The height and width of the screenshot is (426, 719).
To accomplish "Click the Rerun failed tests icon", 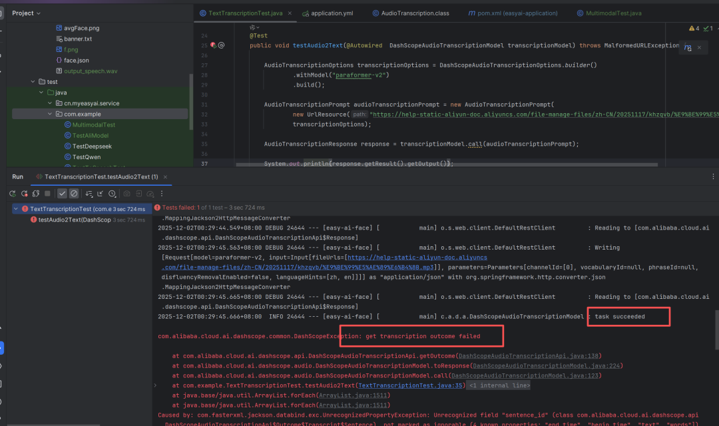I will coord(25,193).
